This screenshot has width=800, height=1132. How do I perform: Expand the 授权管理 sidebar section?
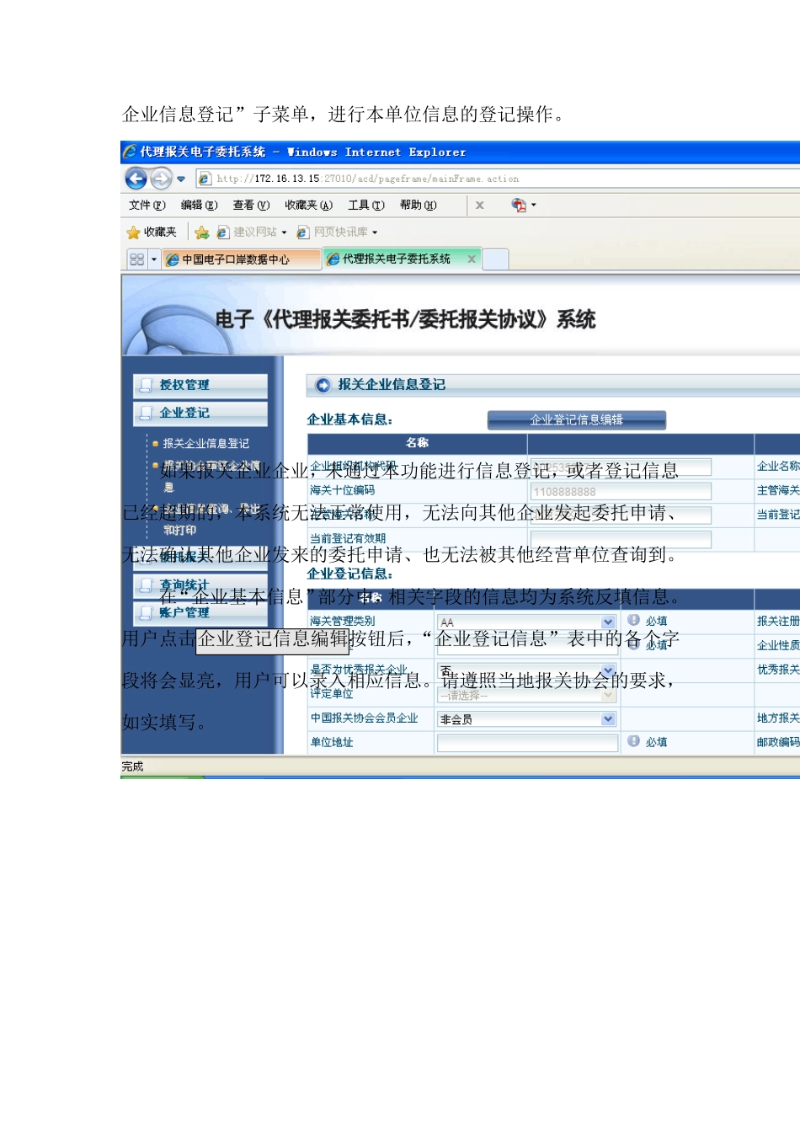coord(200,385)
